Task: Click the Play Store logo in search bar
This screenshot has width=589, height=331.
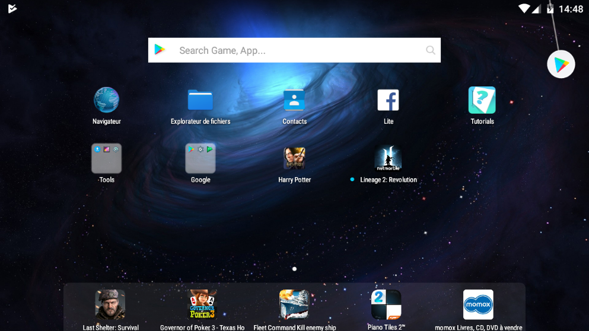Action: click(x=160, y=50)
